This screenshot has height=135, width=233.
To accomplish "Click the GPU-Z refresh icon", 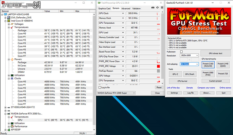I will point(158,8).
